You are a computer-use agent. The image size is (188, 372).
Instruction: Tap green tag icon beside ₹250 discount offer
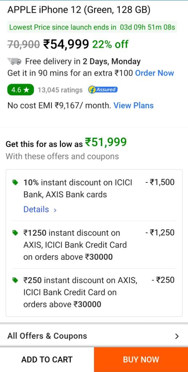coord(15,280)
